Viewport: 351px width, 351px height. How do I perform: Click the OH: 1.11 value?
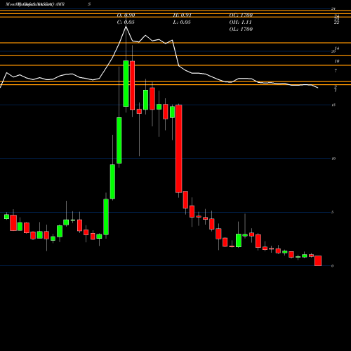click(x=240, y=22)
